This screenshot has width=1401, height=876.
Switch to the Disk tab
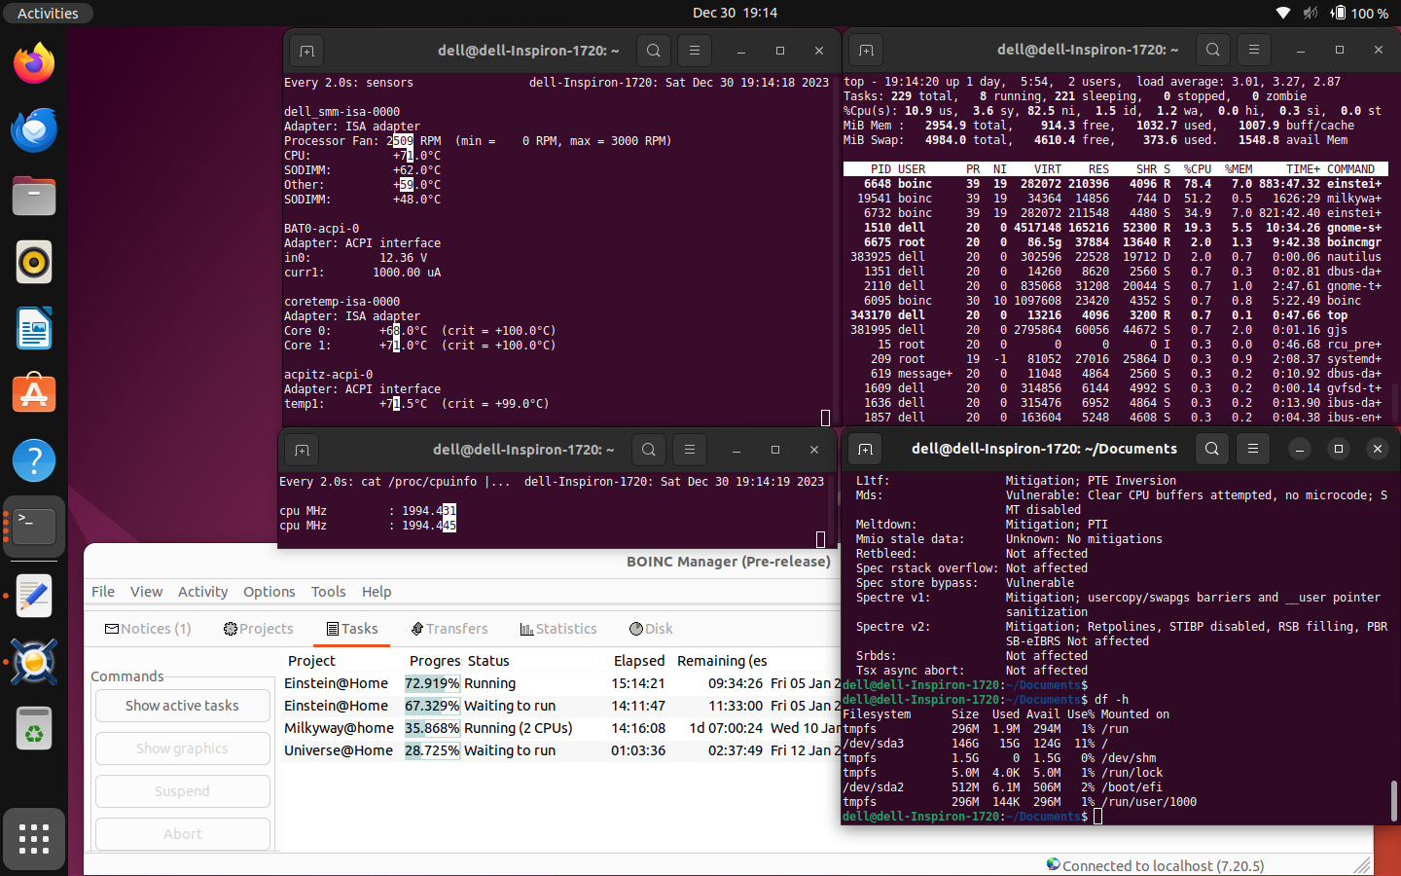pos(651,629)
